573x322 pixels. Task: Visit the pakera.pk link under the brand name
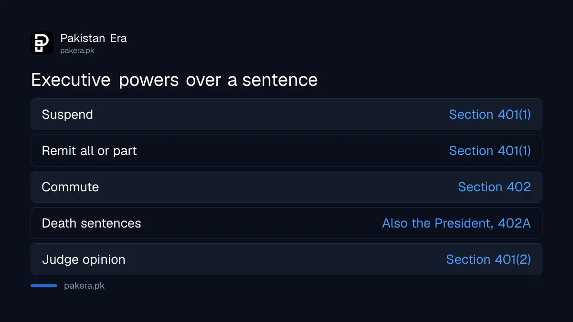77,50
